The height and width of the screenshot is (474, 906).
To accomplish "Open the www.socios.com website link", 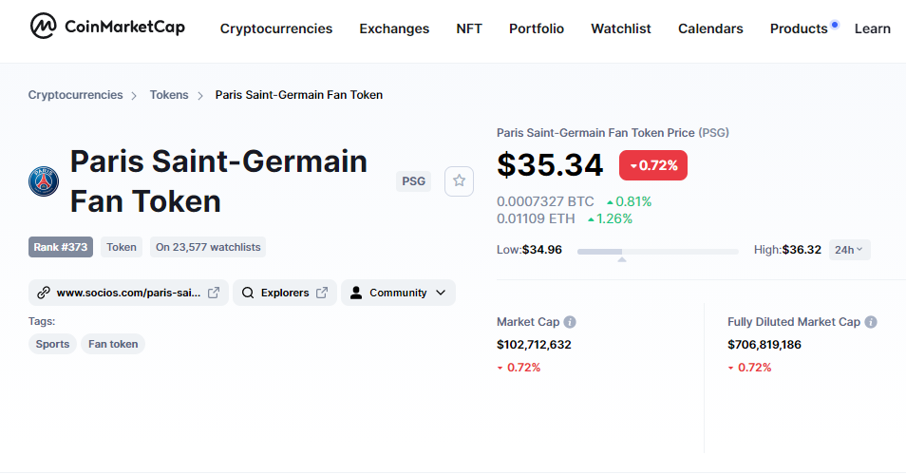I will click(128, 293).
